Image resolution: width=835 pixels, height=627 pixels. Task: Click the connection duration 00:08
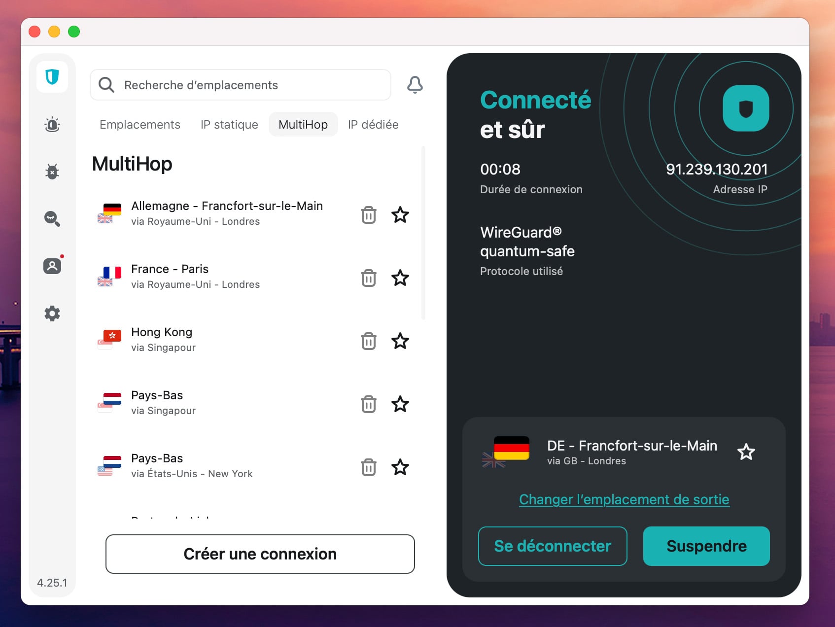tap(500, 169)
